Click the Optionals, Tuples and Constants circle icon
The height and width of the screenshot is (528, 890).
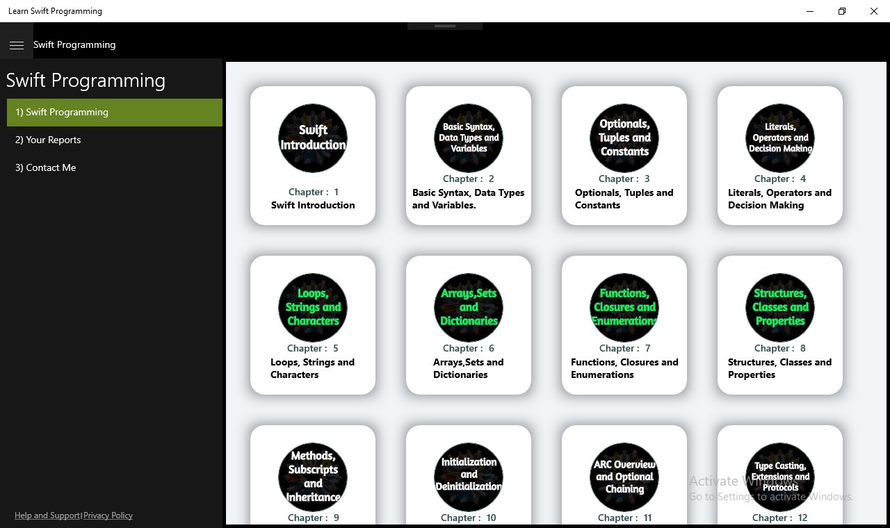coord(624,138)
